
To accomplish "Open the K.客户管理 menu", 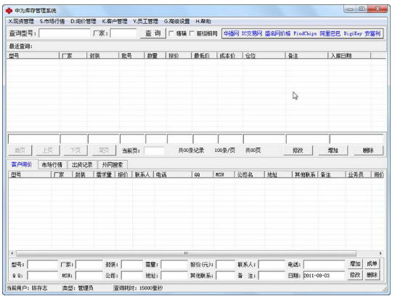I will pyautogui.click(x=115, y=21).
